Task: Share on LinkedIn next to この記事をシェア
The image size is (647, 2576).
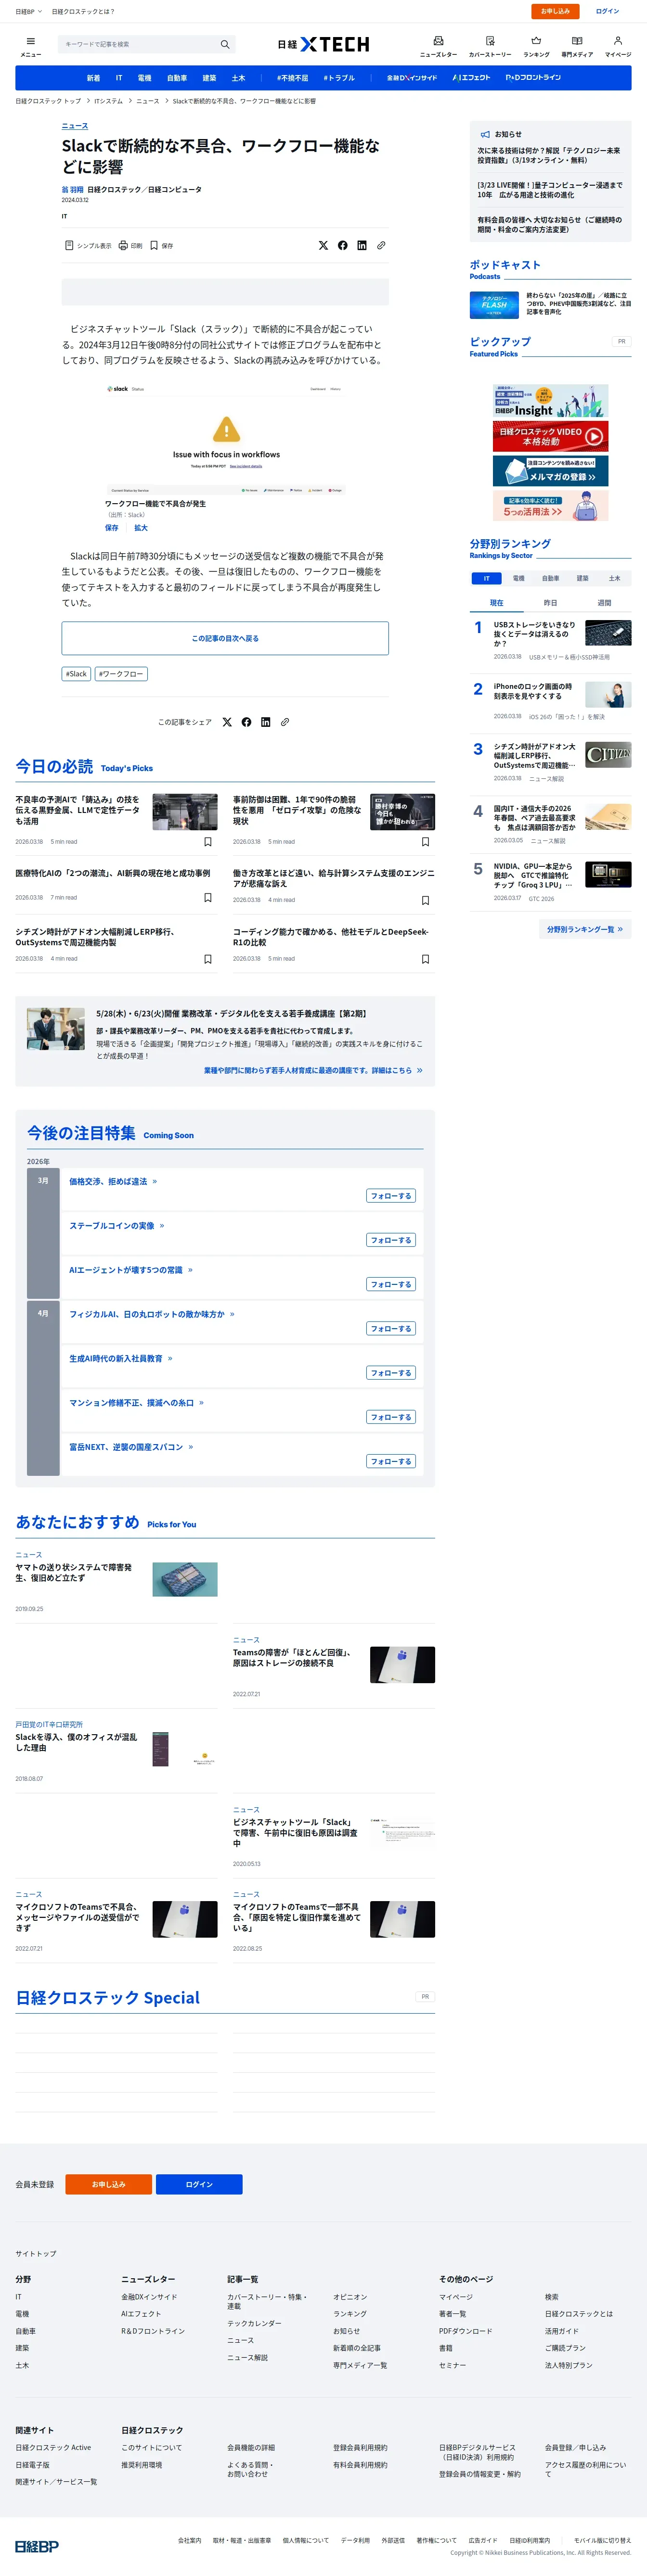Action: (265, 722)
